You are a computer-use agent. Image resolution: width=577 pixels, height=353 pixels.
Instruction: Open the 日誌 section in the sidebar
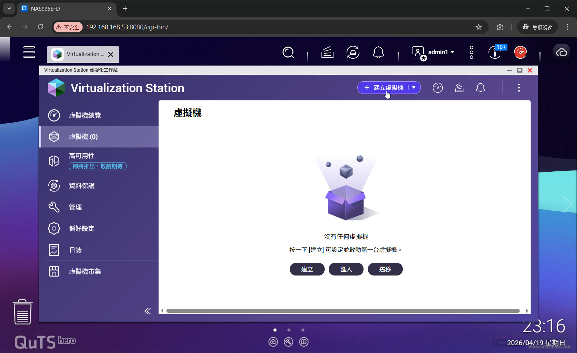pos(75,250)
